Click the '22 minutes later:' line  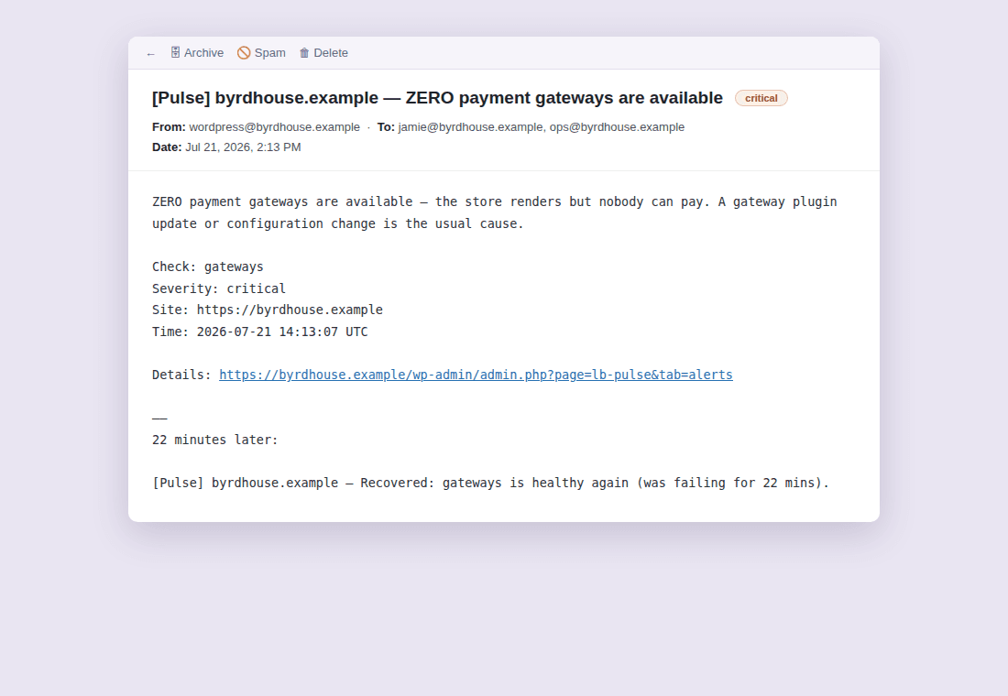(x=214, y=440)
